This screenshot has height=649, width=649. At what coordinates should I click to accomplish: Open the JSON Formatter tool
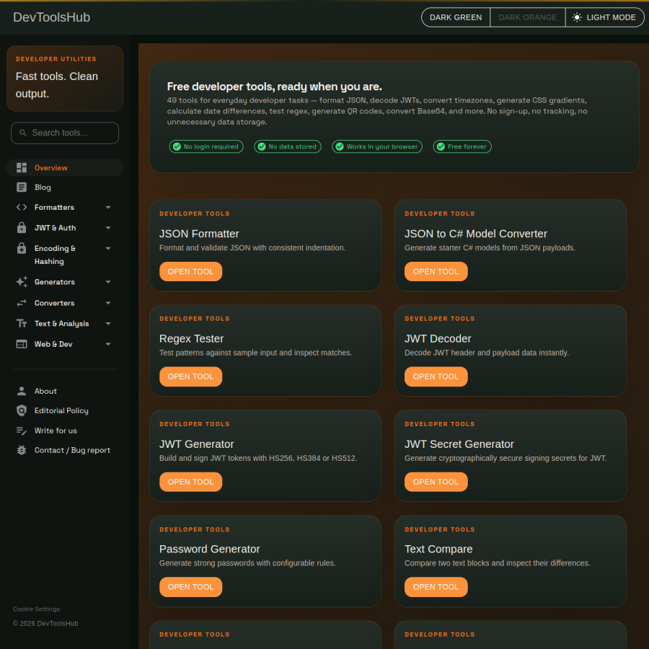[190, 272]
